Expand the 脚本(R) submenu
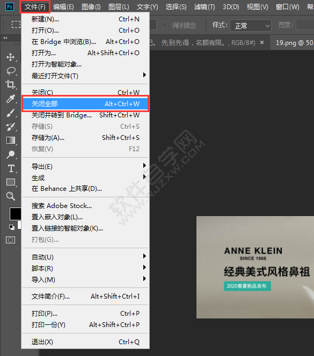This screenshot has height=356, width=314. (x=85, y=269)
